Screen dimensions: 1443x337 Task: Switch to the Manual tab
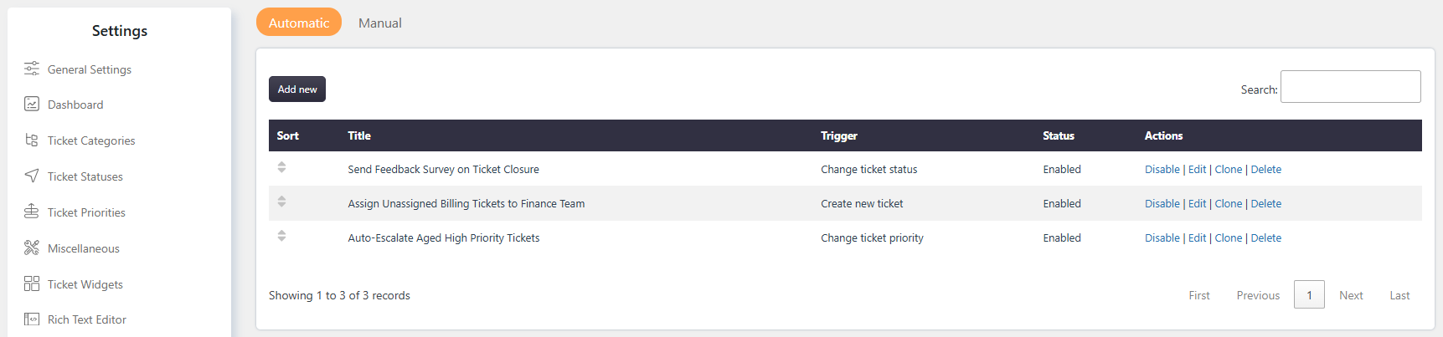pyautogui.click(x=379, y=23)
